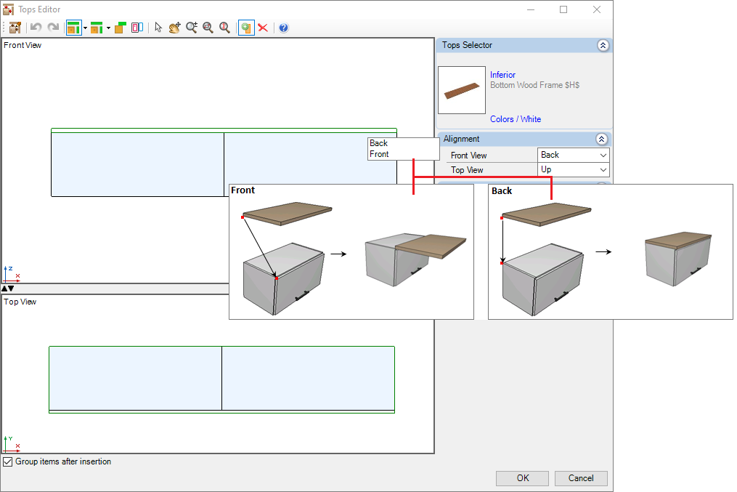The width and height of the screenshot is (737, 492).
Task: Click the Redo arrow in toolbar
Action: (53, 28)
